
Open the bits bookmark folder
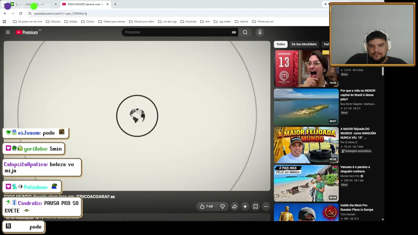[x=205, y=22]
